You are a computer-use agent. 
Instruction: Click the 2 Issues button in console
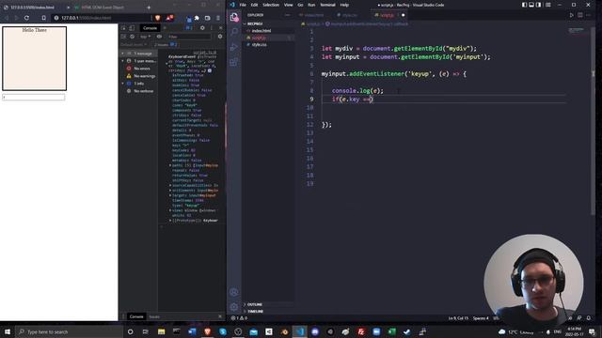pos(166,44)
